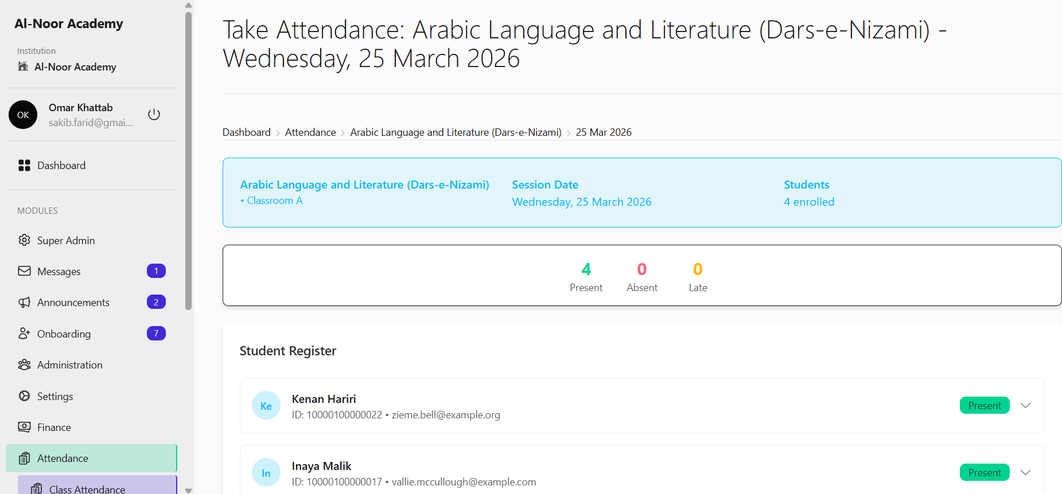Open the Administration module

92,364
